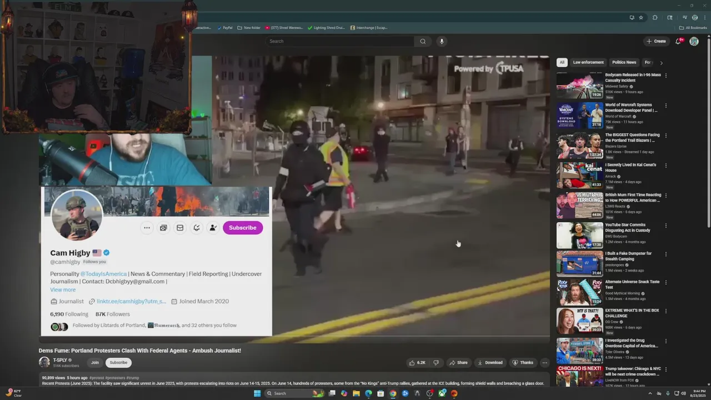Screen dimensions: 711x400
Task: Select Law enforcement filter chip
Action: point(588,62)
